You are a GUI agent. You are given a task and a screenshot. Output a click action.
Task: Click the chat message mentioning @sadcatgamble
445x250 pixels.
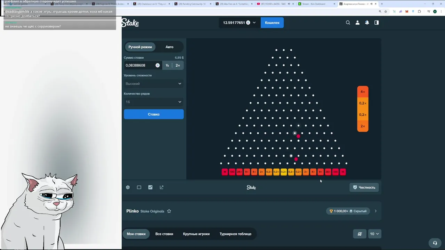60,14
